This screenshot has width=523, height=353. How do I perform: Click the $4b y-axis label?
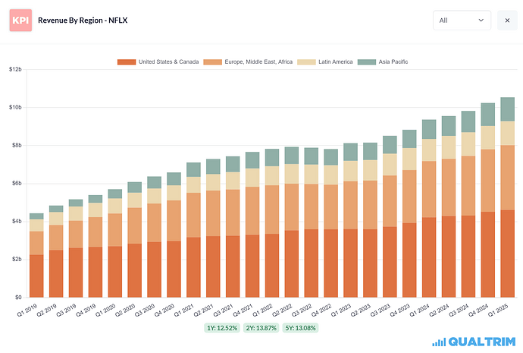coord(17,221)
